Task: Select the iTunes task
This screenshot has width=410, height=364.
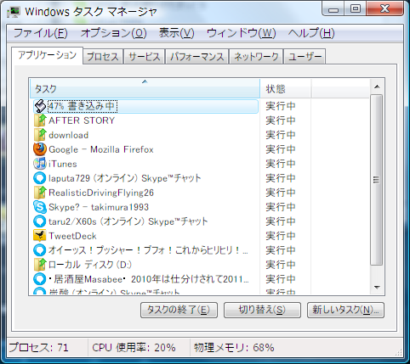Action: (63, 164)
